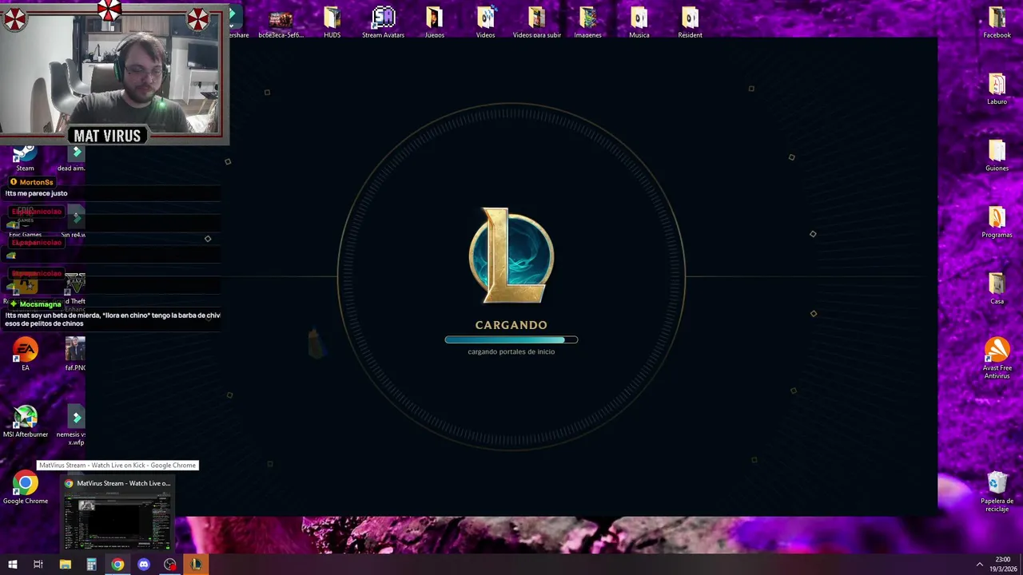1023x575 pixels.
Task: Launch the EA app shortcut
Action: [25, 355]
